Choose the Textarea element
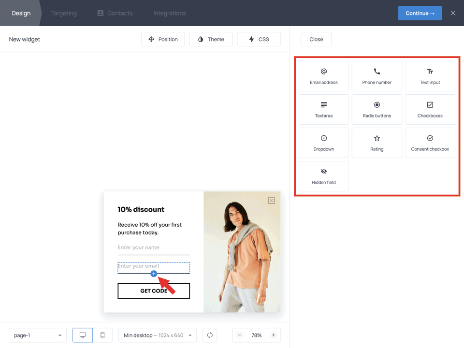 [x=323, y=109]
